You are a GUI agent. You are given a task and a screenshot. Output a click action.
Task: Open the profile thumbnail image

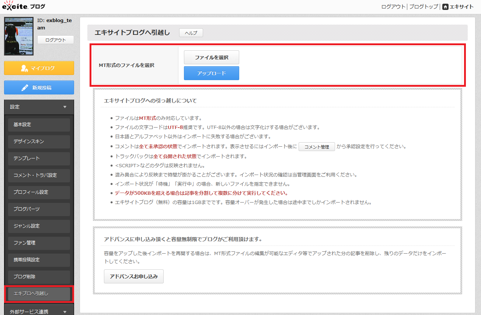point(19,36)
